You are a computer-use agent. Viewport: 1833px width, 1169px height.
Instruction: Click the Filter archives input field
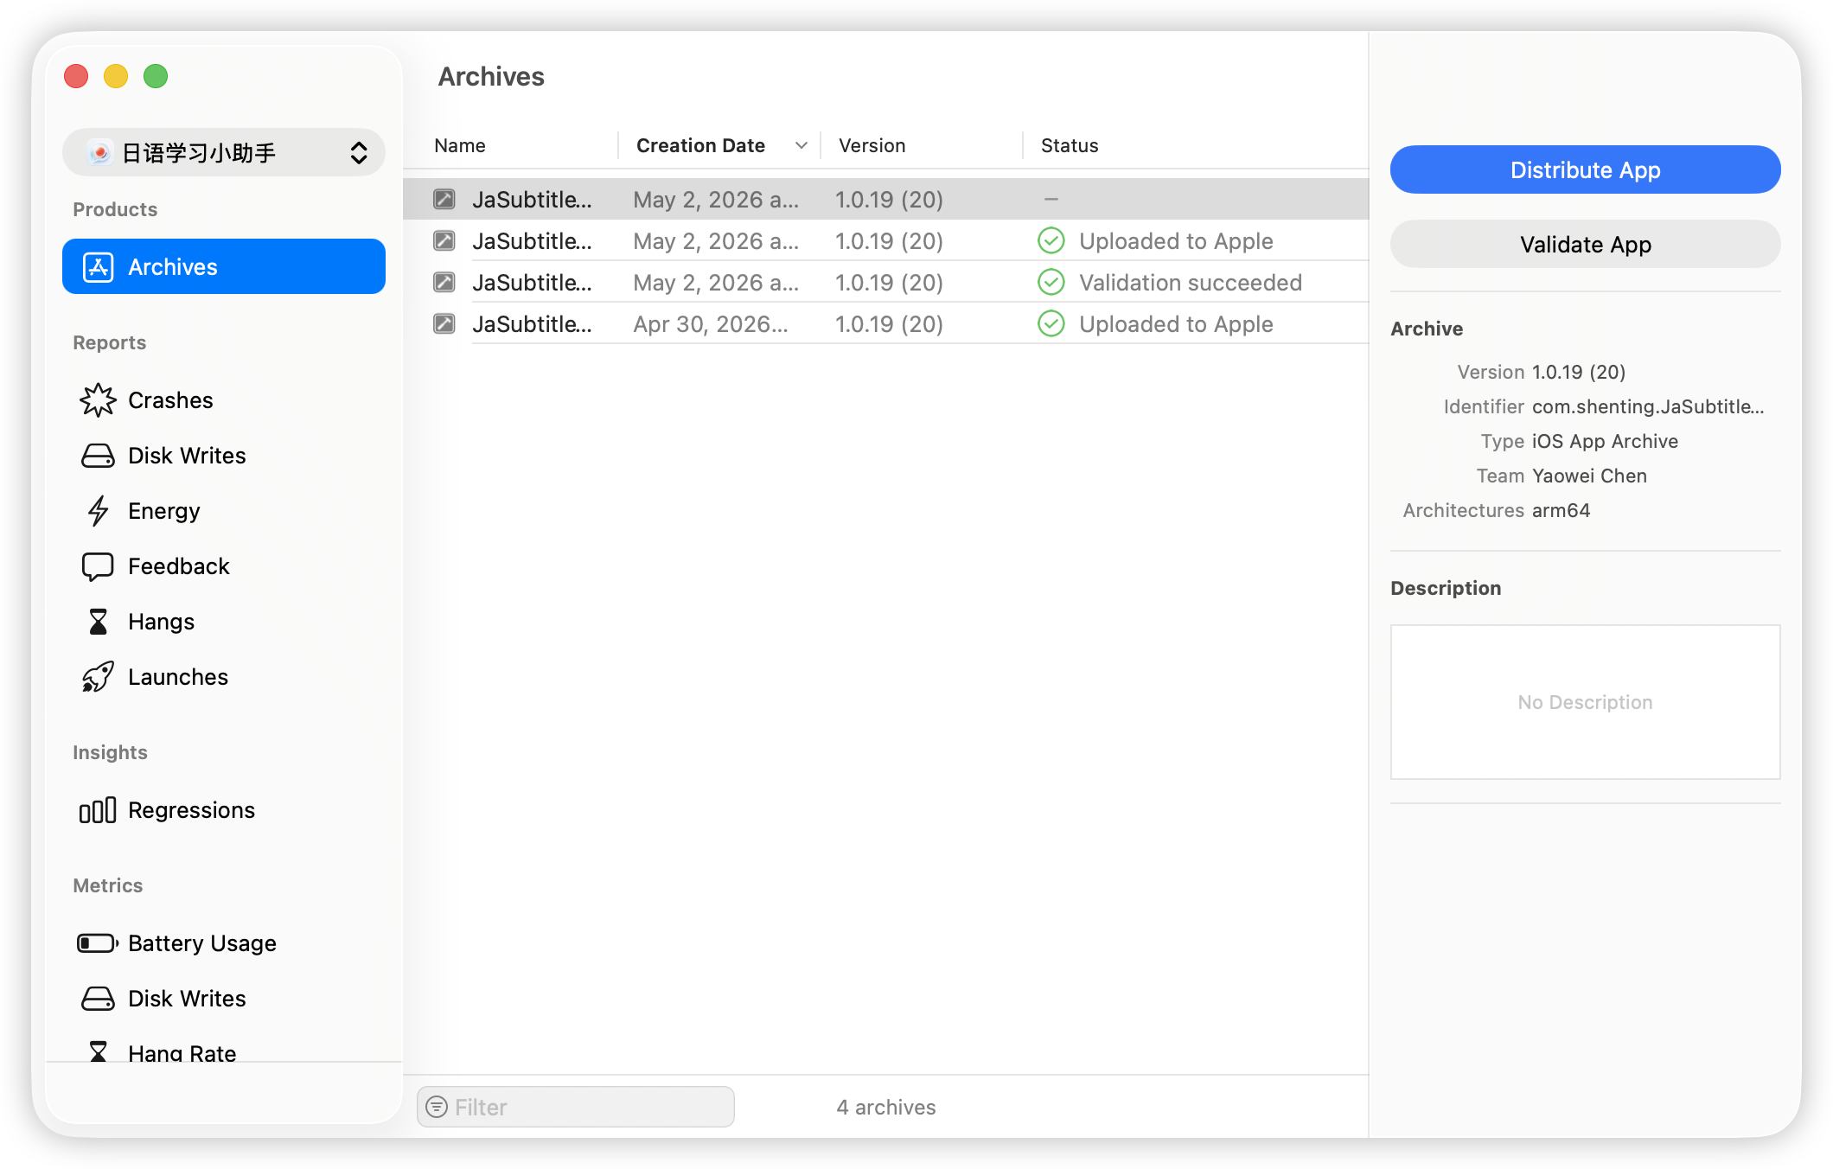tap(576, 1107)
